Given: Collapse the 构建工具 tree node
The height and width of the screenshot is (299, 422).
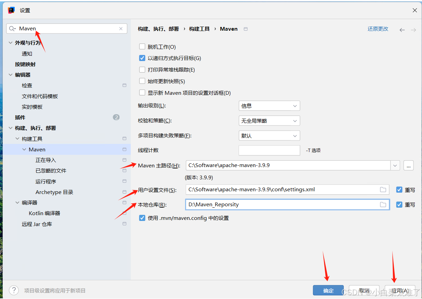Looking at the screenshot, I should point(17,139).
